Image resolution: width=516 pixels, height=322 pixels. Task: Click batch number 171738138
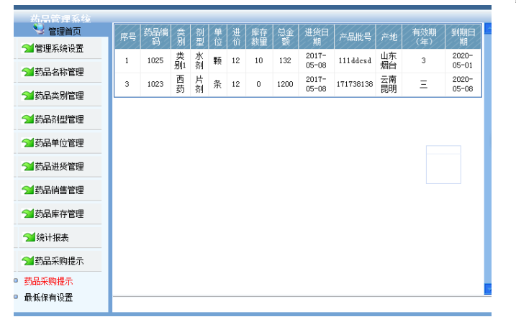pyautogui.click(x=355, y=84)
